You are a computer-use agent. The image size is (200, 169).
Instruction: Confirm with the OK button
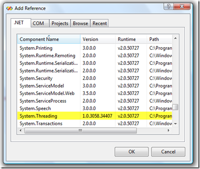point(132,152)
